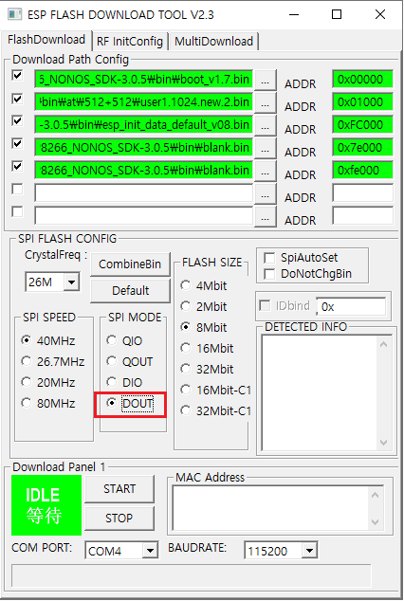Click the 0x00000 address field
Image resolution: width=404 pixels, height=601 pixels.
[362, 80]
